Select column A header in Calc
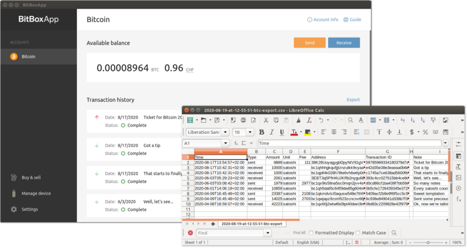 pyautogui.click(x=221, y=152)
